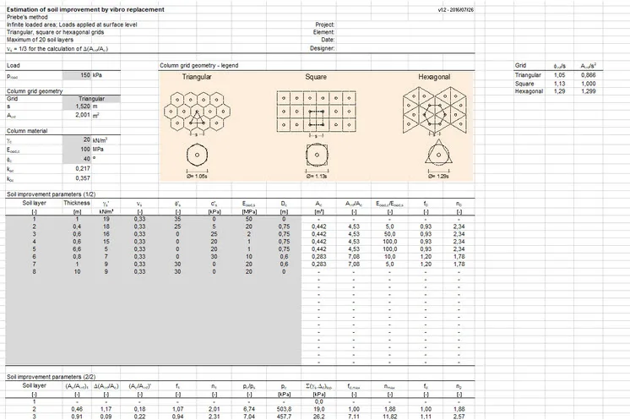Click the 'Column grid geometry - legend' heading
Screen dimensions: 630x420
point(199,65)
